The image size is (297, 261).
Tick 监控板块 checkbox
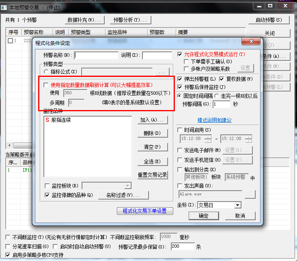pyautogui.click(x=47, y=186)
